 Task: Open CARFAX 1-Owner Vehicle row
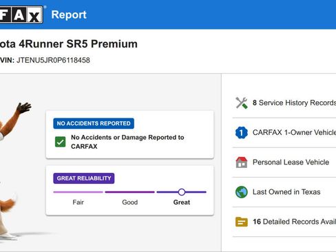click(284, 132)
